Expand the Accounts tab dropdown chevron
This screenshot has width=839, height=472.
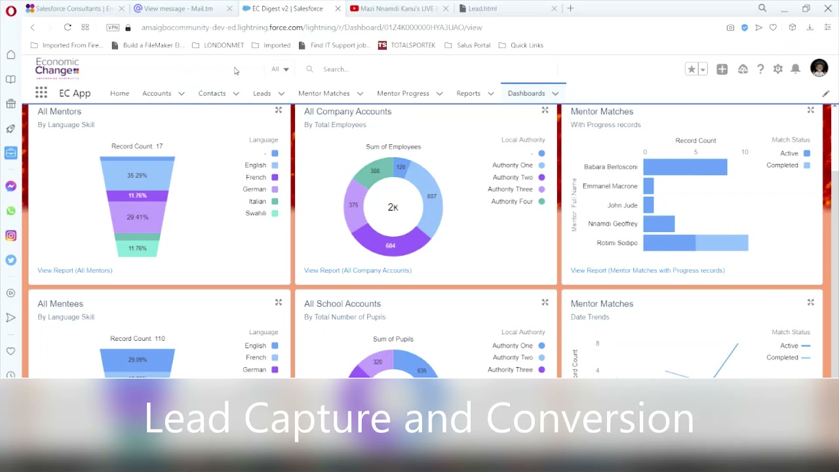(x=182, y=94)
